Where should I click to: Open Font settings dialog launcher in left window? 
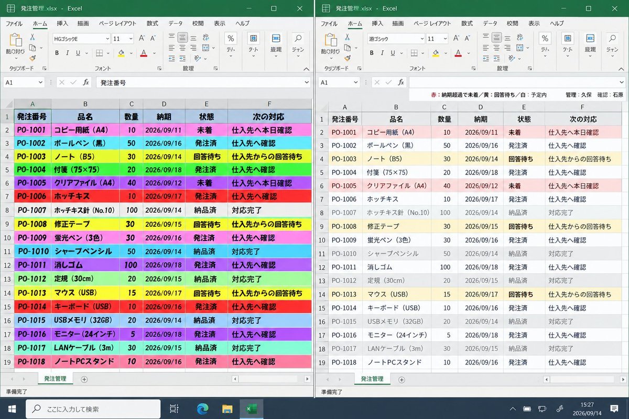point(159,69)
